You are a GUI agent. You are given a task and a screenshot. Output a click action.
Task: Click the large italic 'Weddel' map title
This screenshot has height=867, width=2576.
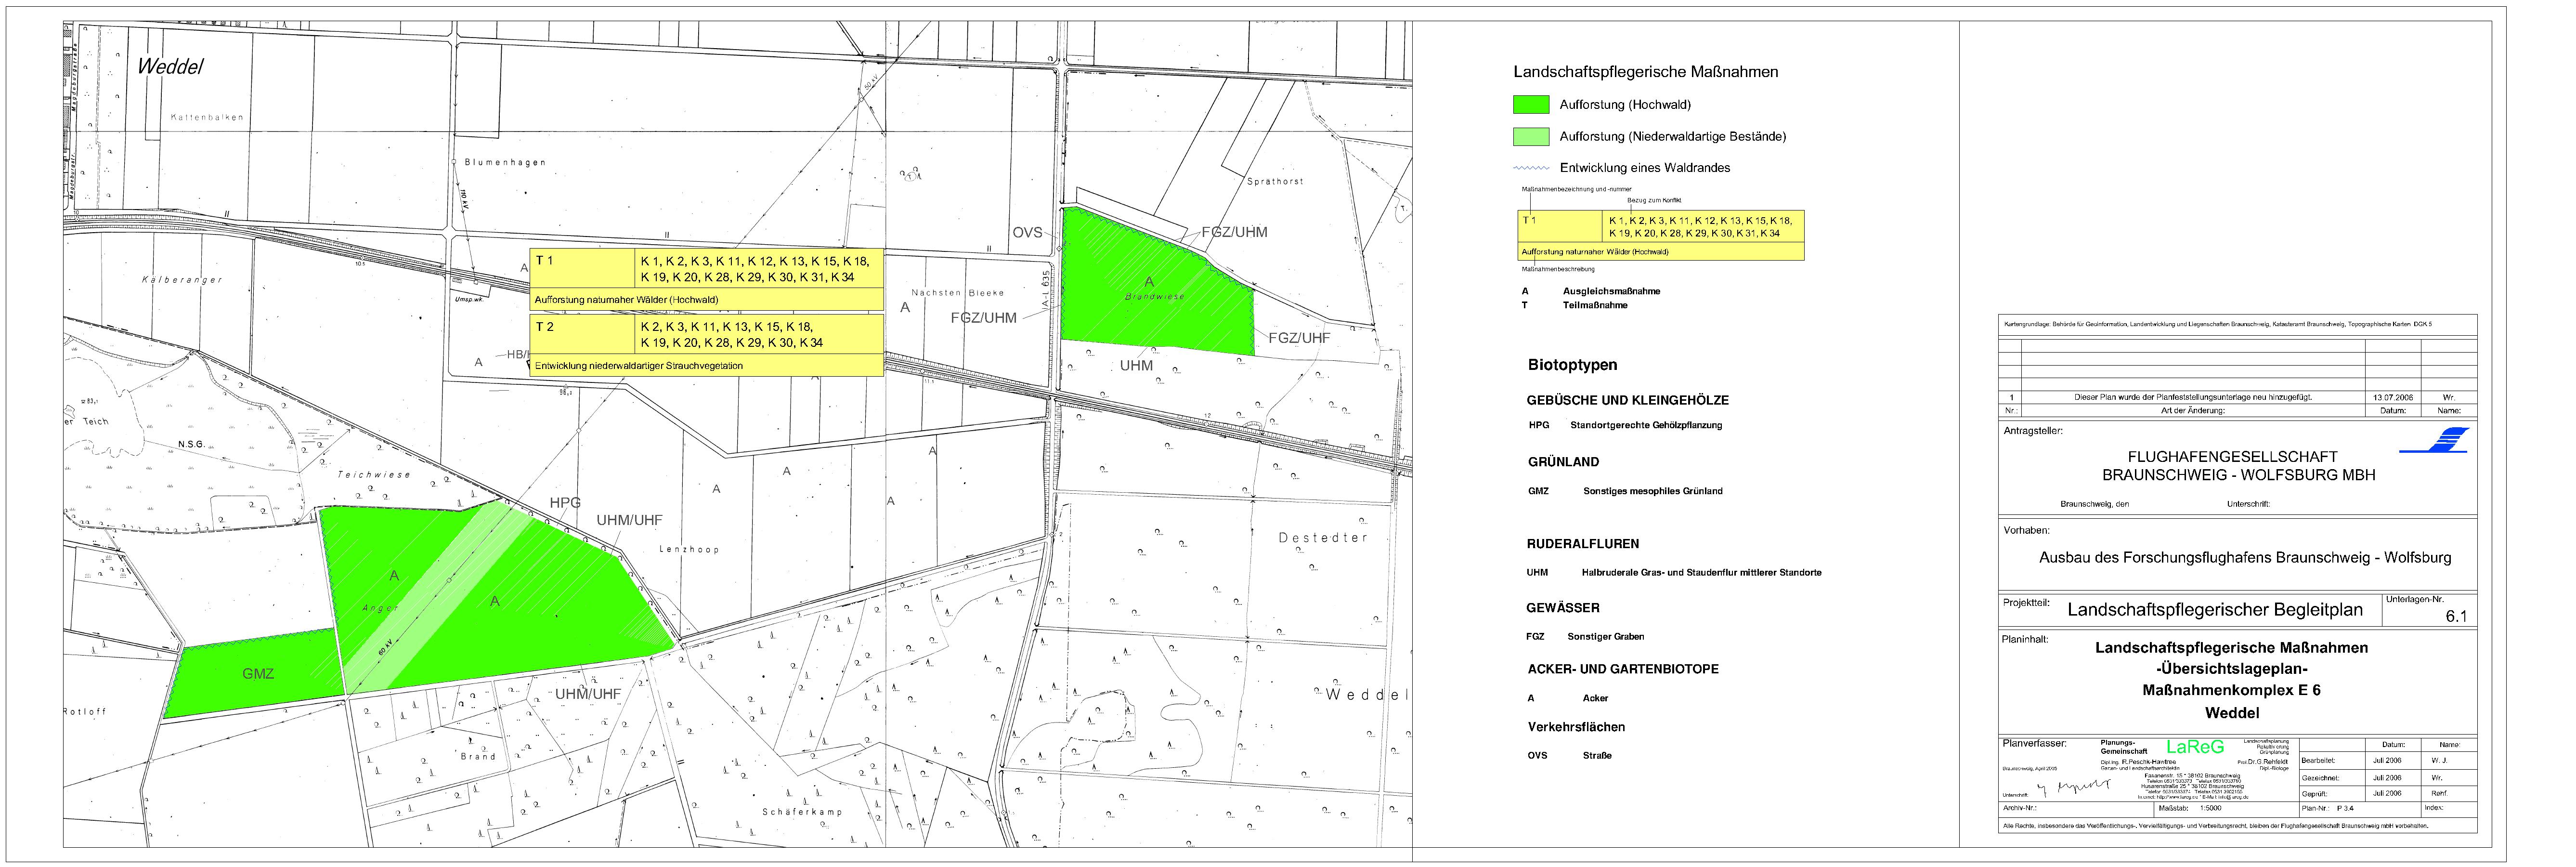170,66
